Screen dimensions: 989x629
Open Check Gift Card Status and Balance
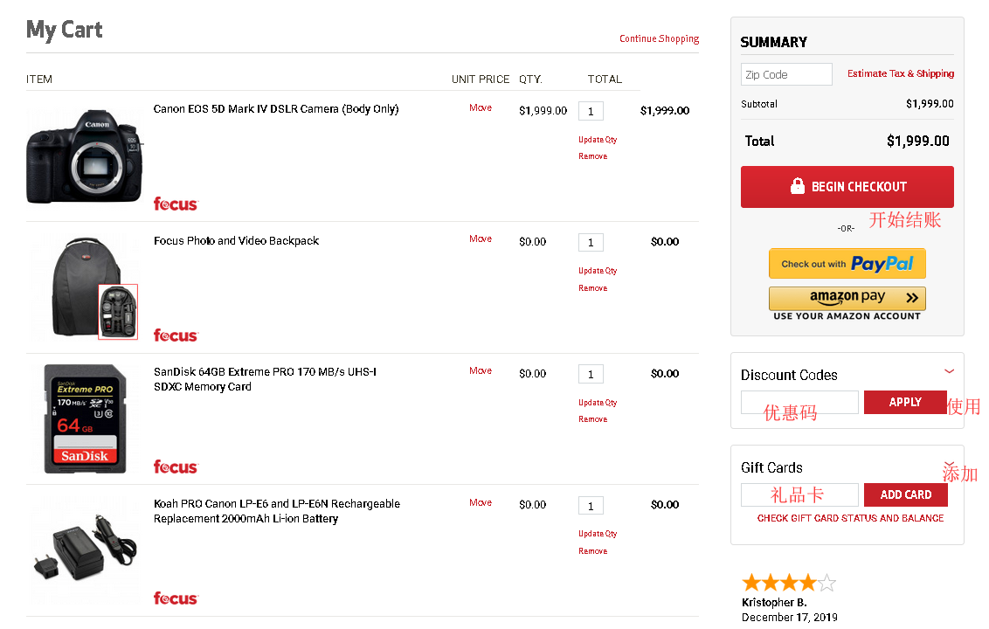click(850, 518)
